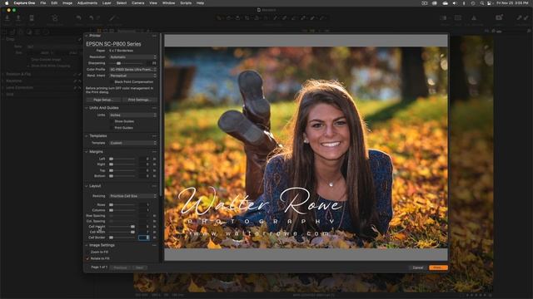Open the Layout section options menu
The image size is (533, 299).
[154, 186]
